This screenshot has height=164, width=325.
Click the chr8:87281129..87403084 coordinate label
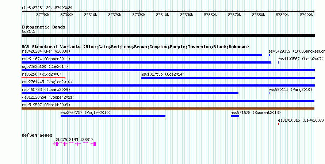point(47,8)
